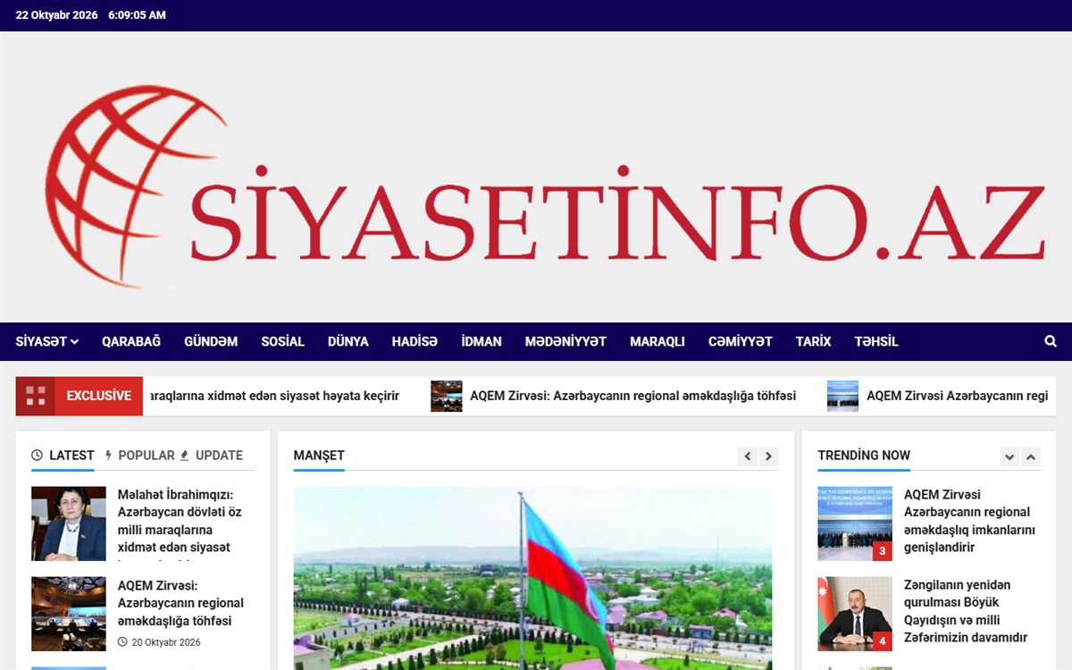Click the Trending Now heading
Screen dimensions: 1072x670
[864, 456]
